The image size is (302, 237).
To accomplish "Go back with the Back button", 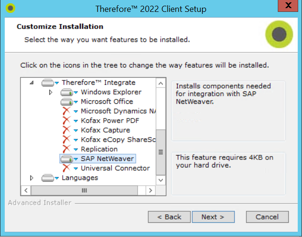I will [x=169, y=217].
